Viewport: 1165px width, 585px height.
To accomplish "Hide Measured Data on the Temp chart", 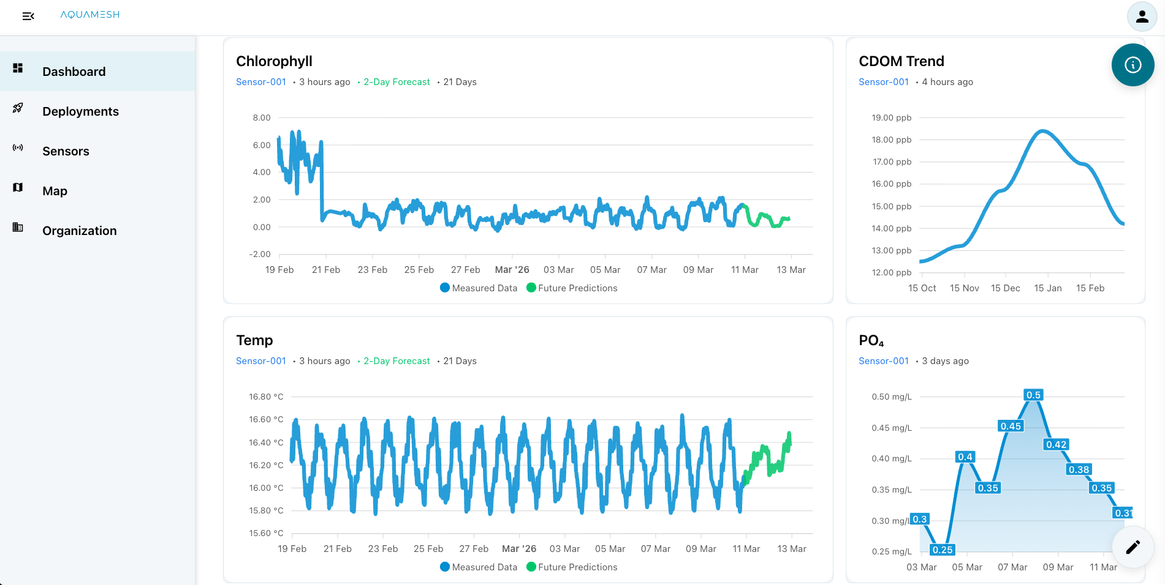I will pos(478,567).
